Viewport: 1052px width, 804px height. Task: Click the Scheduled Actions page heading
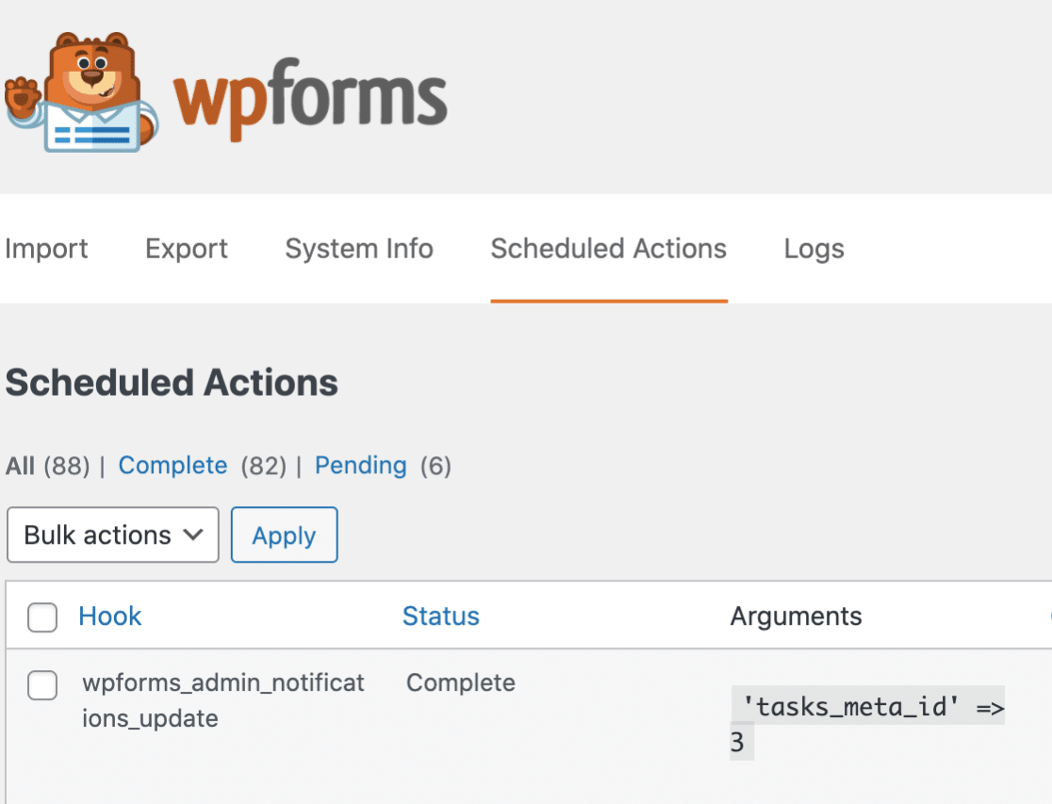[172, 383]
